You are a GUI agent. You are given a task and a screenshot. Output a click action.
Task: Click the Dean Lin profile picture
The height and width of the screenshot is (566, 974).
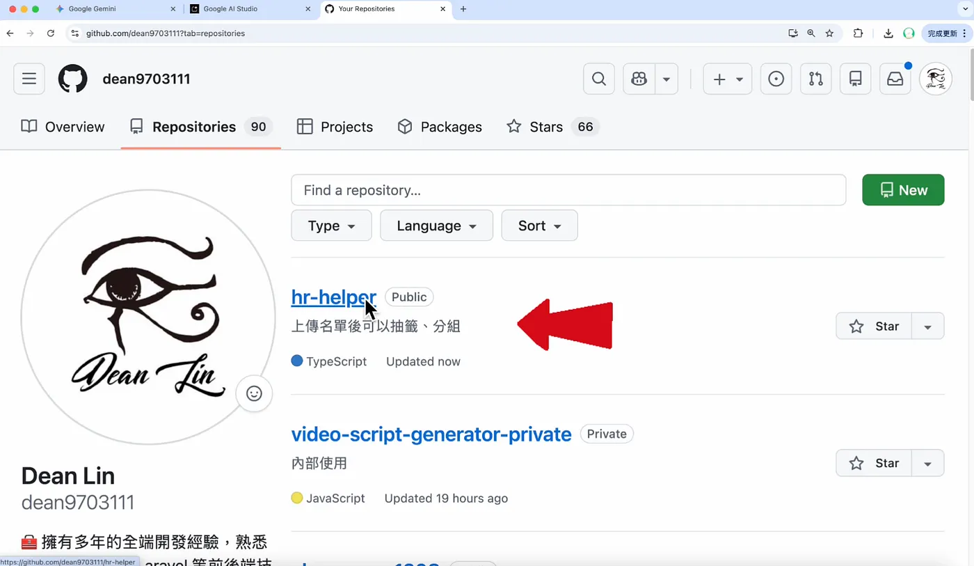(148, 317)
